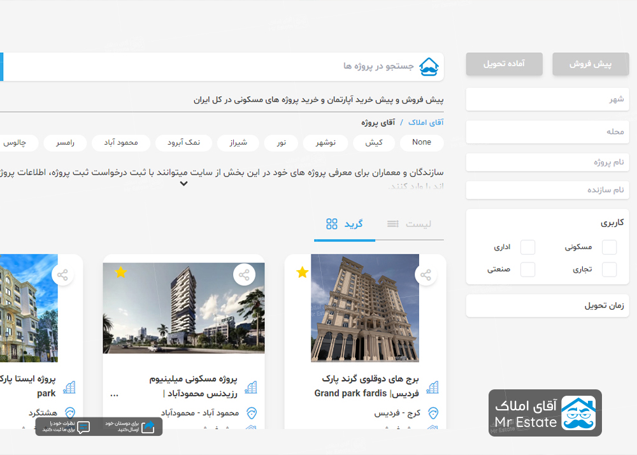Click the mustache house logo in search bar

click(x=429, y=67)
